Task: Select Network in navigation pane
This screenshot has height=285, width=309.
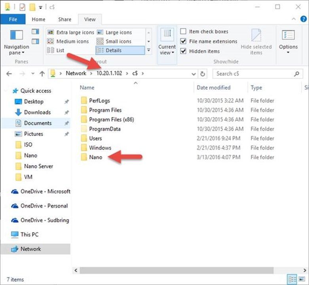Action: pyautogui.click(x=35, y=249)
